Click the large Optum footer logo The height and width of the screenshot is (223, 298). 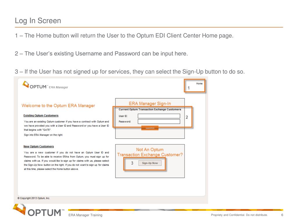coord(39,211)
